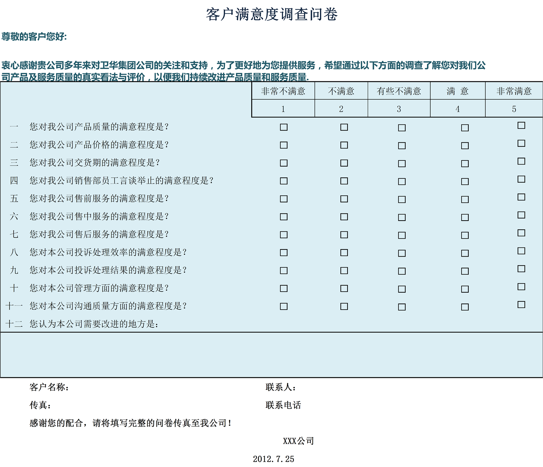
Task: Tick 非常满意 for communication quality question 十一
Action: pos(521,305)
